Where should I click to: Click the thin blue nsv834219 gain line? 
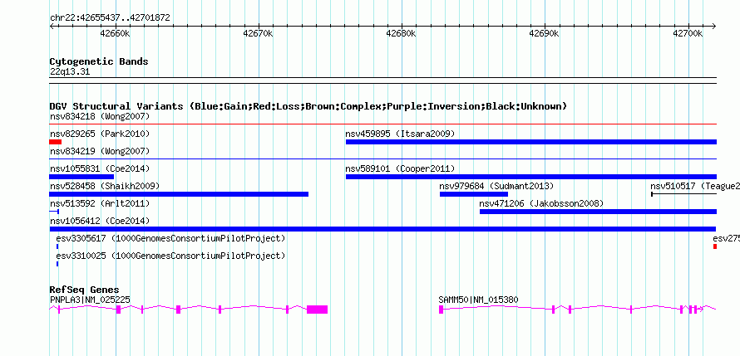point(382,159)
